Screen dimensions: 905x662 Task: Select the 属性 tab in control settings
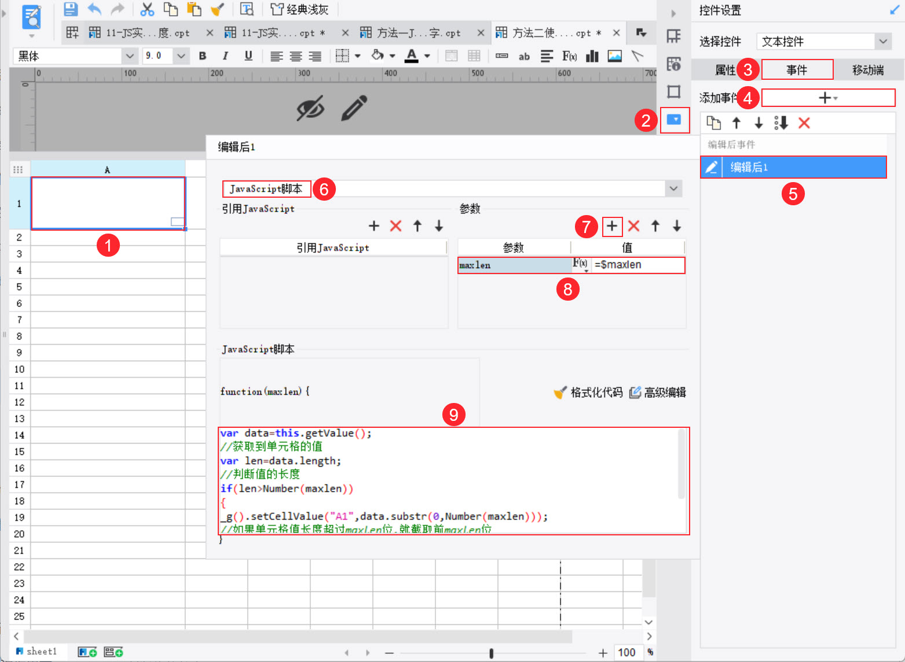pos(725,70)
